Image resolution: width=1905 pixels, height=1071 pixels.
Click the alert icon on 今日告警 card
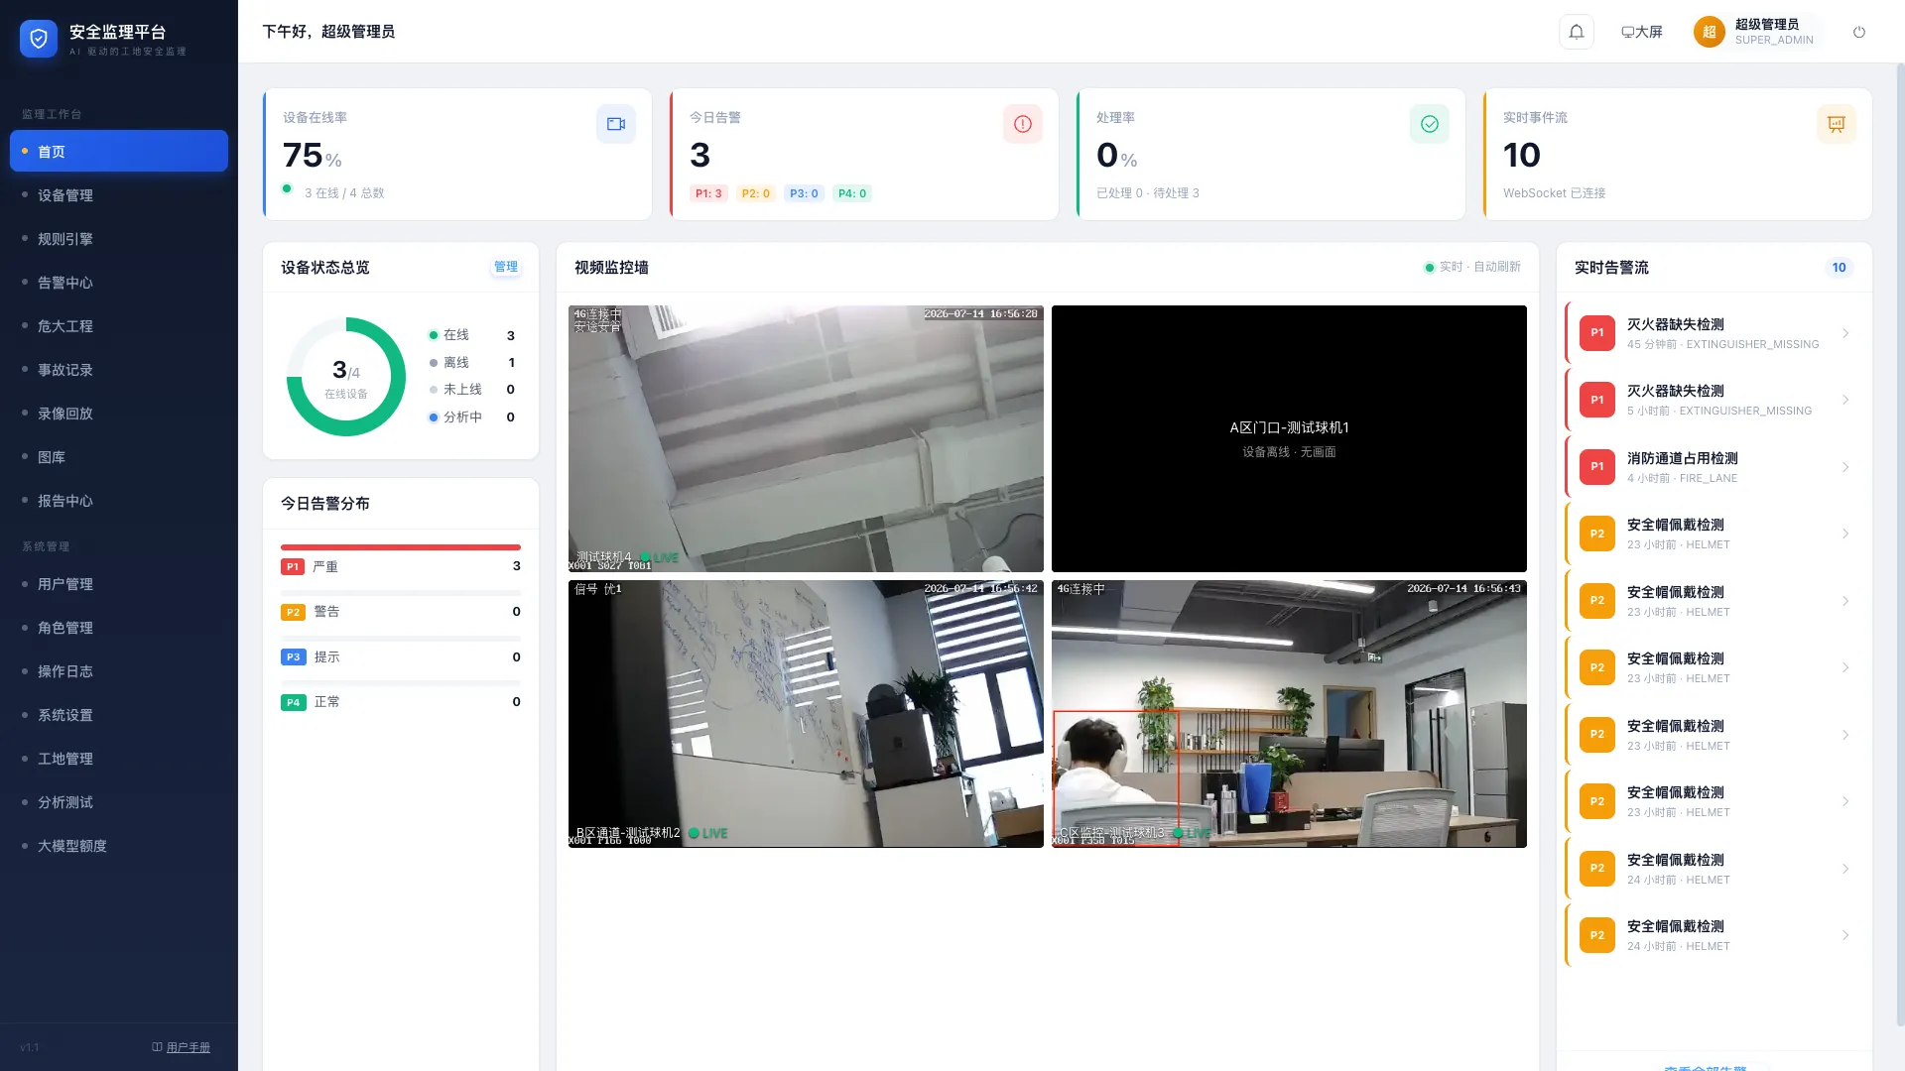[x=1023, y=124]
